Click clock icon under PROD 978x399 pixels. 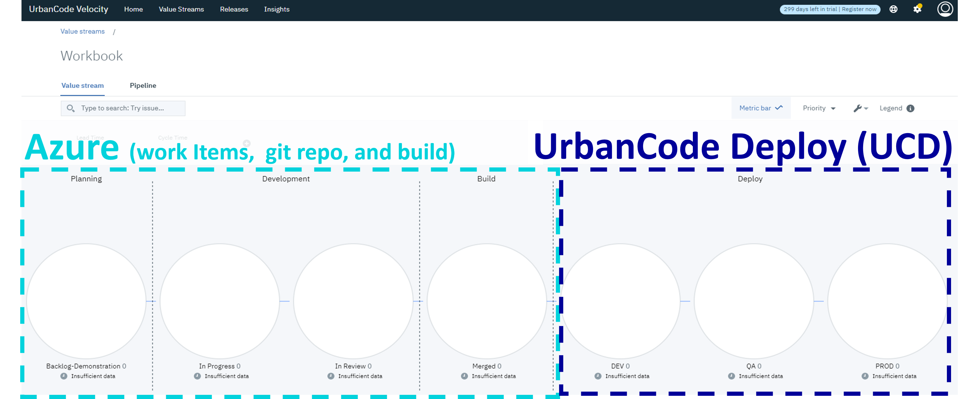865,376
